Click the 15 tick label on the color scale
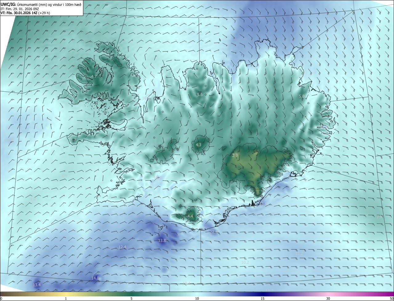The image size is (394, 301). [263, 299]
